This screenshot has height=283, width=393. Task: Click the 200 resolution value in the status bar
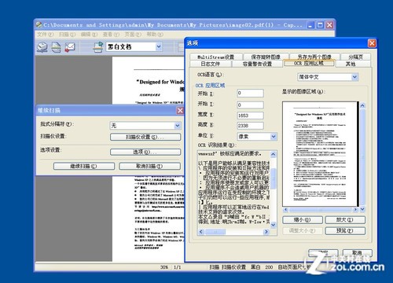tap(269, 267)
